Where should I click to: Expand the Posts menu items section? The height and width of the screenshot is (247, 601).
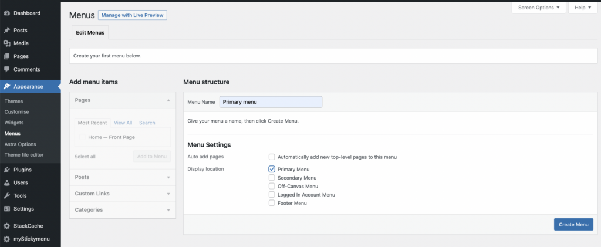tap(123, 177)
